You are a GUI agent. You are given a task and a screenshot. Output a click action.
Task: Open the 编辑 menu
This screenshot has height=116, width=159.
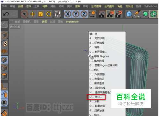coord(12,6)
